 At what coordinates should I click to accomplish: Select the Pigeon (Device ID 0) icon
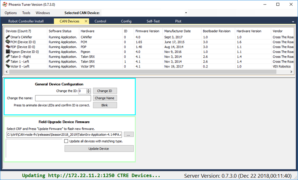pyautogui.click(x=8, y=51)
